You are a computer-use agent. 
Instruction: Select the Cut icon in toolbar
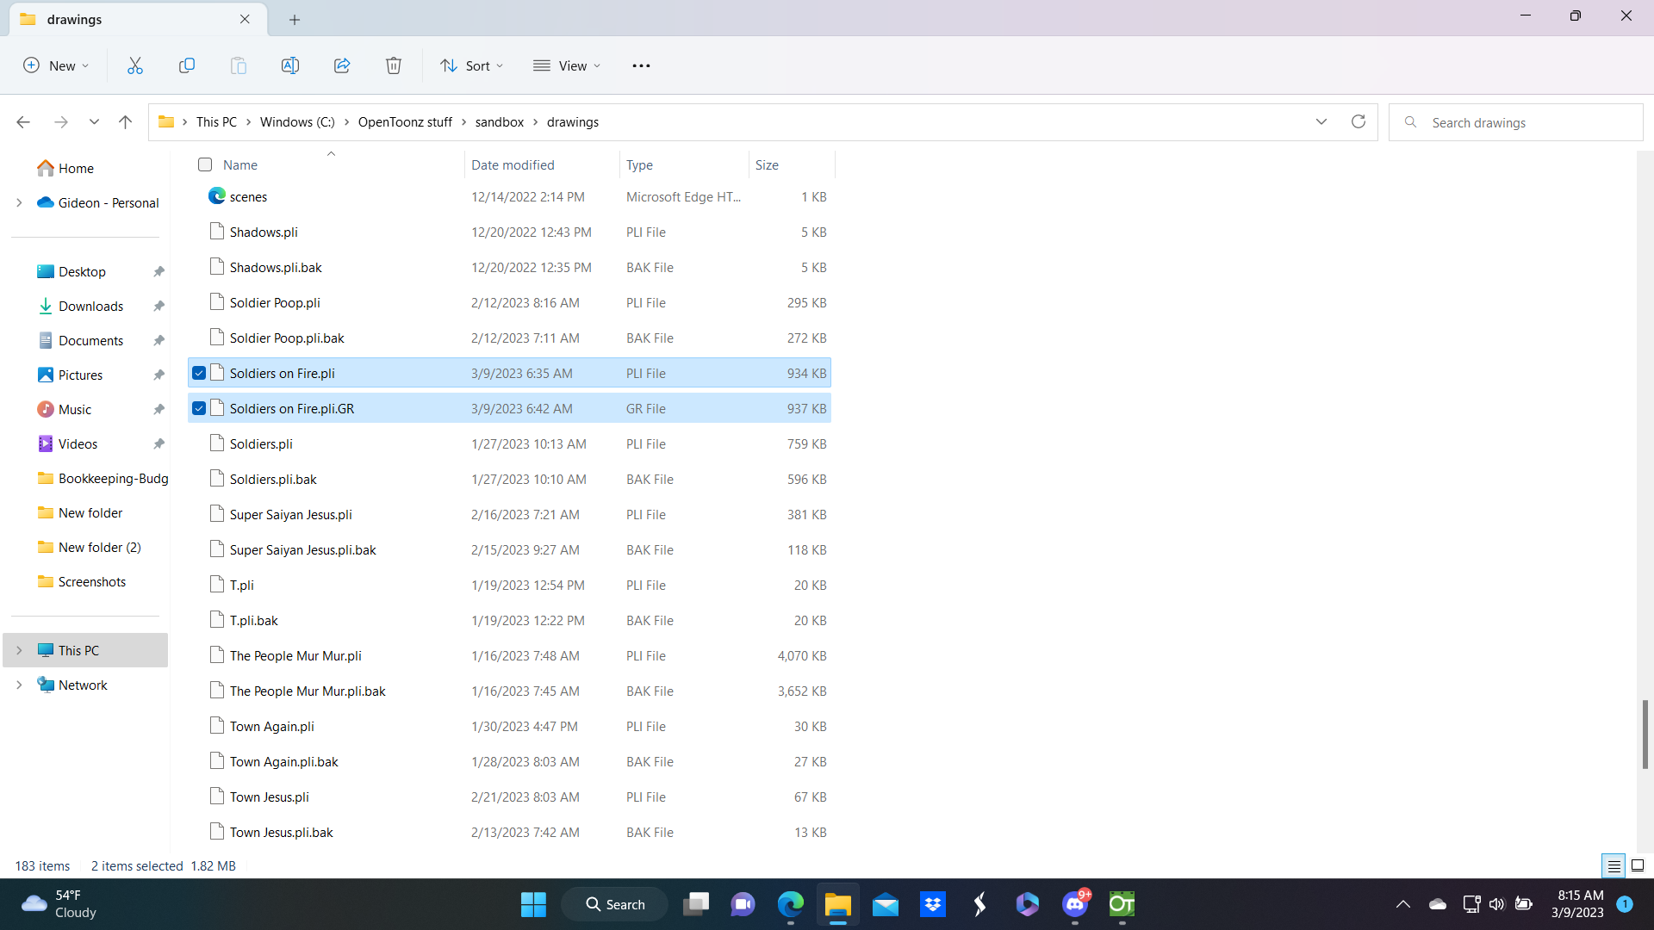pos(134,65)
